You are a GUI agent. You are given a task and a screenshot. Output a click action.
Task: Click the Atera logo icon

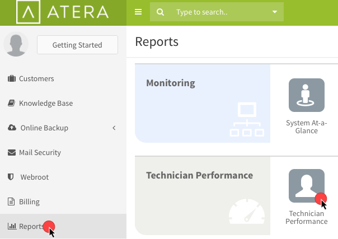click(28, 12)
